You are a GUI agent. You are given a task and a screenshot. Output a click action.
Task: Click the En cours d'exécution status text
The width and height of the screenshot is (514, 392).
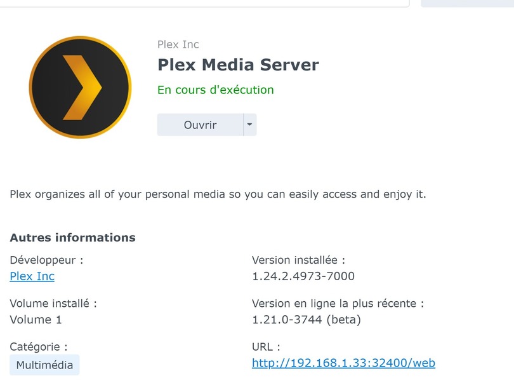[x=216, y=90]
